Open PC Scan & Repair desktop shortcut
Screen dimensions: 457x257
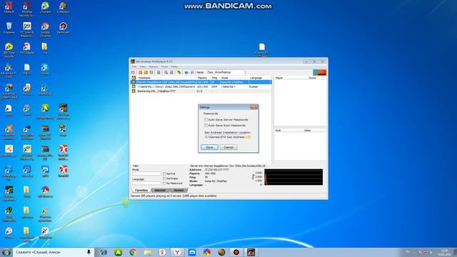pyautogui.click(x=27, y=30)
